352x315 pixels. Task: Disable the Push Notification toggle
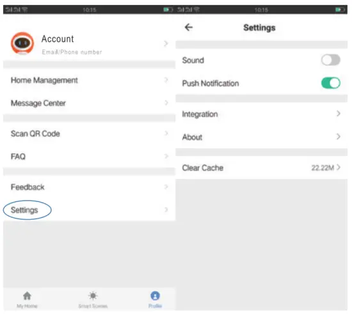[x=330, y=83]
